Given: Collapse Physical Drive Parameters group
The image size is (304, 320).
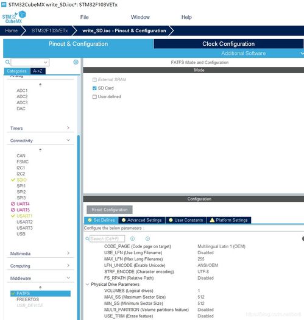Looking at the screenshot, I should [x=87, y=284].
